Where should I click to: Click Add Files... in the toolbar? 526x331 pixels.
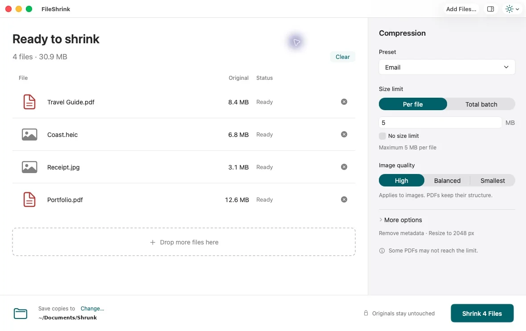coord(461,9)
